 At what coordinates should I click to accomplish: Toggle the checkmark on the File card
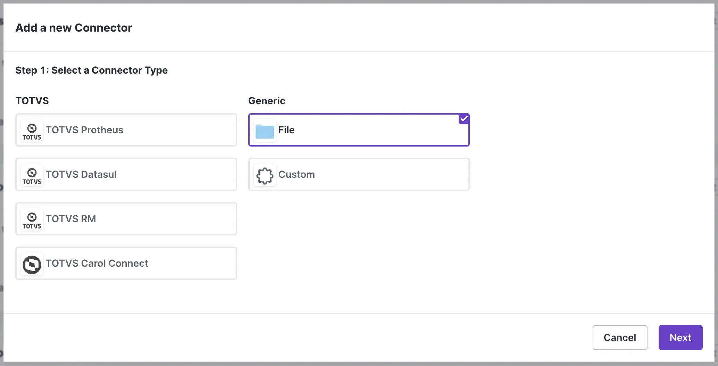point(464,119)
